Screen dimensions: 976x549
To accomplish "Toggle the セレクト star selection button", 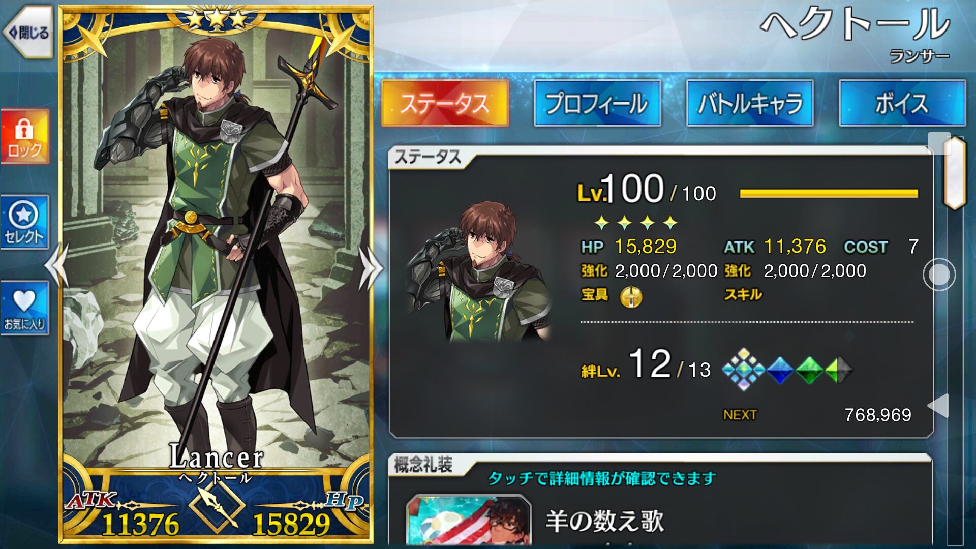I will (x=24, y=222).
